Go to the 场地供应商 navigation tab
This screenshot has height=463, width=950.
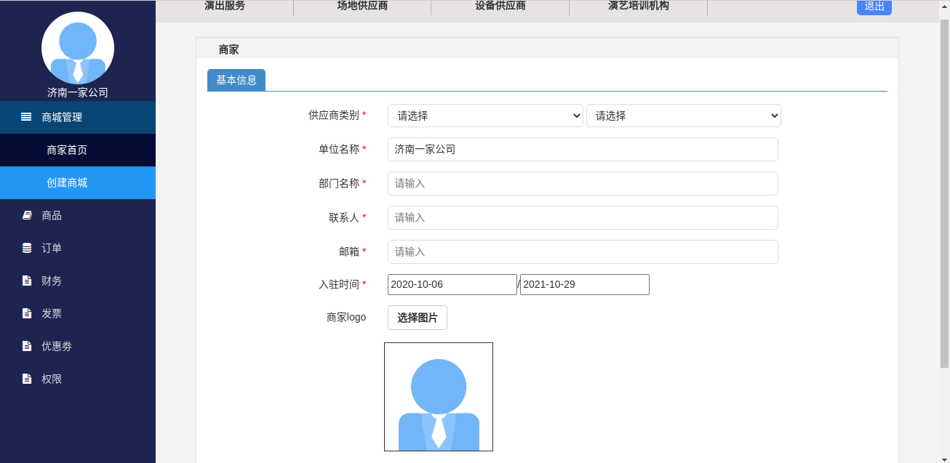pyautogui.click(x=362, y=6)
